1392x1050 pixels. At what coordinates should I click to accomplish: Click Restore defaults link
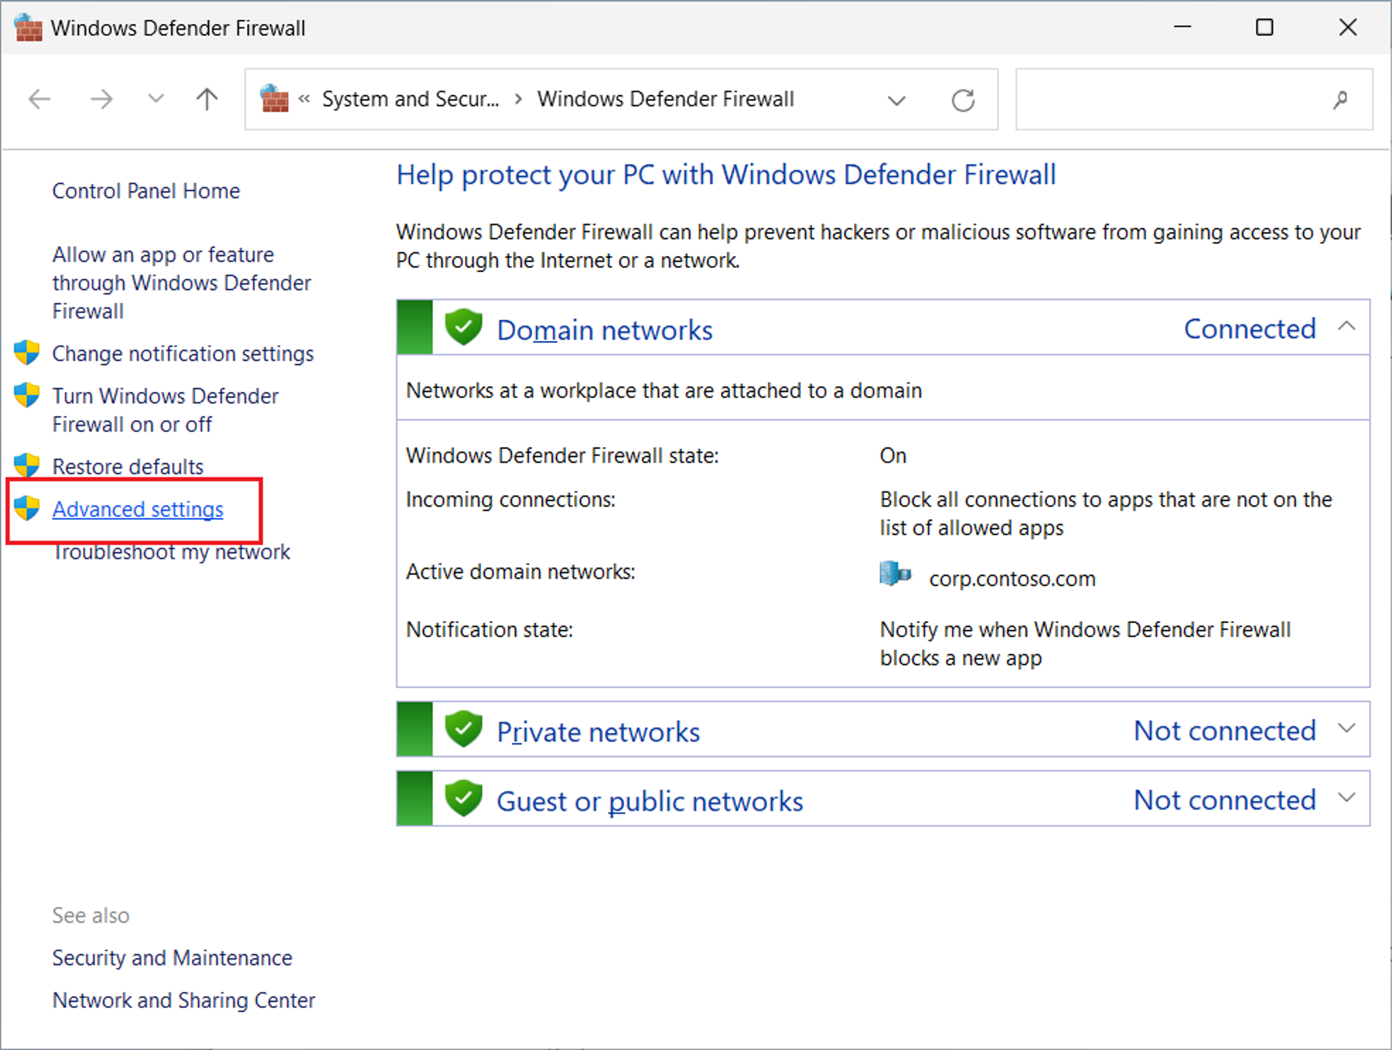click(128, 467)
